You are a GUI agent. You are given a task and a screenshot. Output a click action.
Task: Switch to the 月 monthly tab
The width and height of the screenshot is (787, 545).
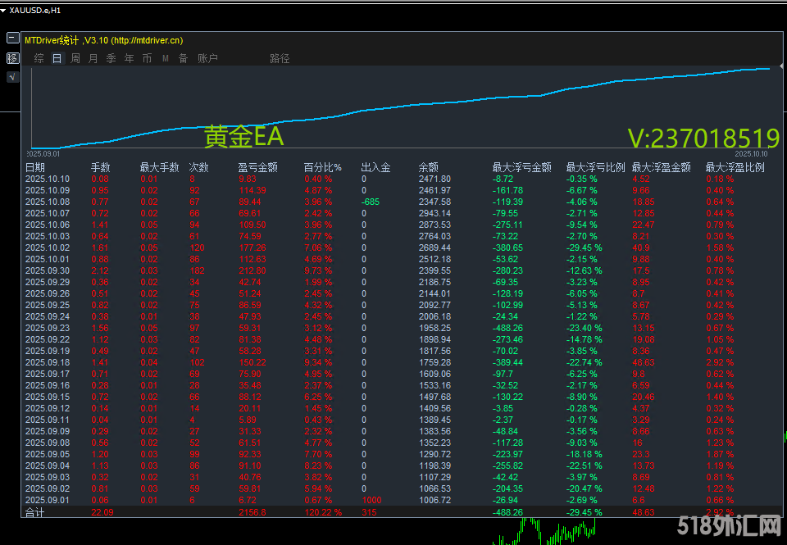tap(93, 58)
